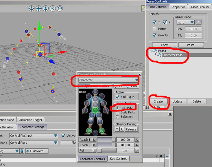Click the left knee effector on the figure

(x=90, y=122)
